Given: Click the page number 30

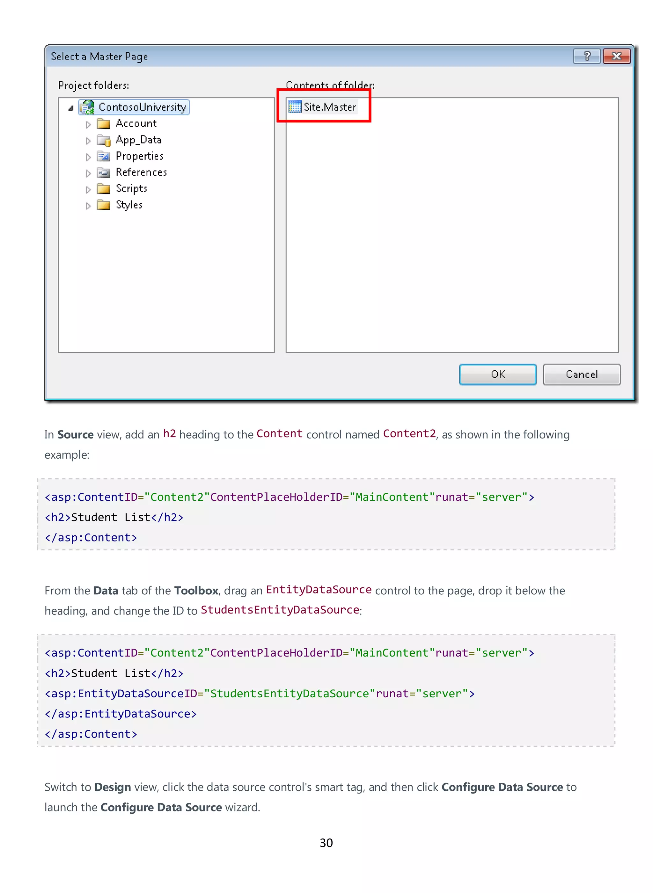Looking at the screenshot, I should click(x=326, y=843).
